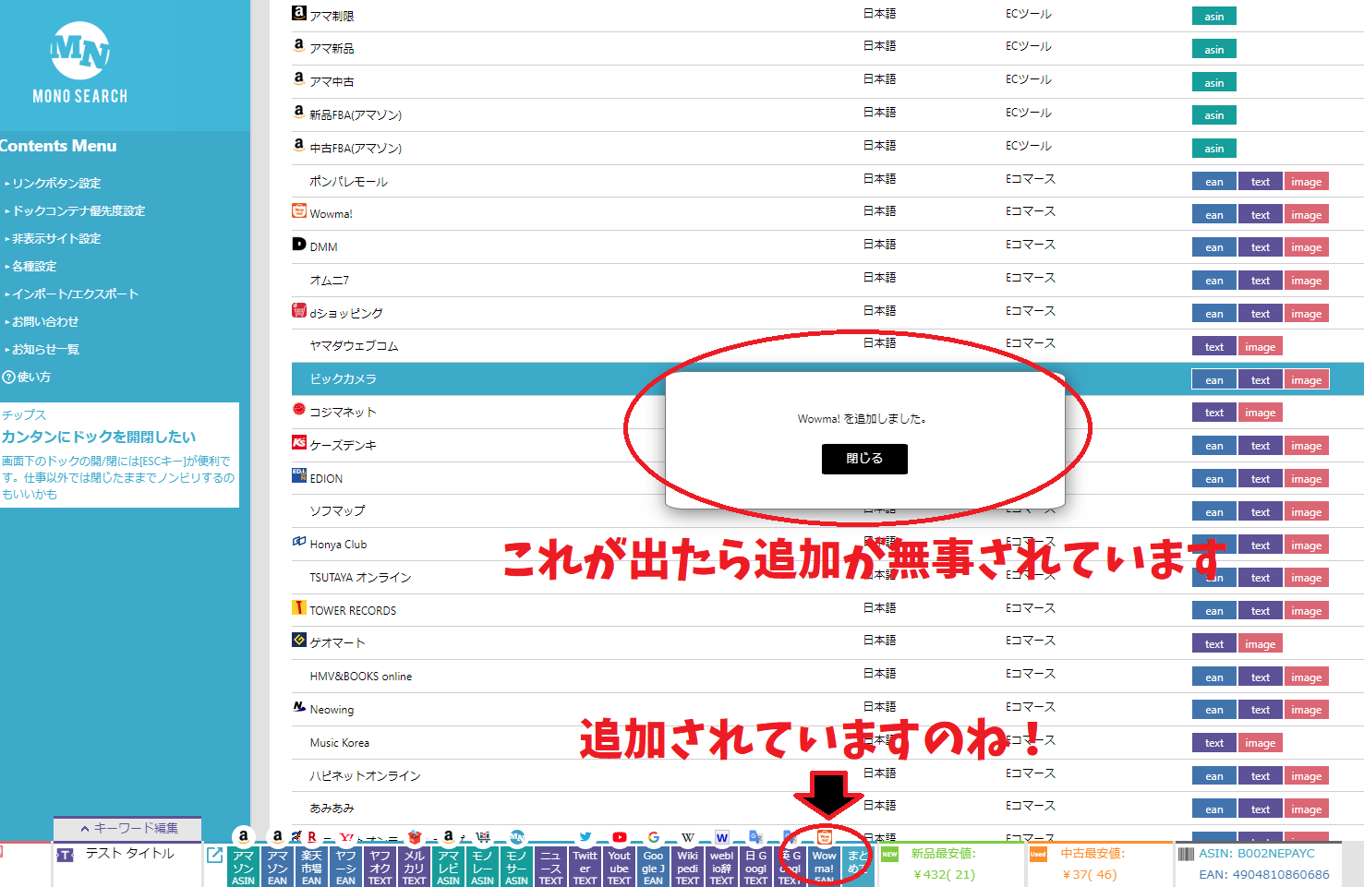
Task: Launch Yahoo Shopping EAN search from dock
Action: [345, 868]
